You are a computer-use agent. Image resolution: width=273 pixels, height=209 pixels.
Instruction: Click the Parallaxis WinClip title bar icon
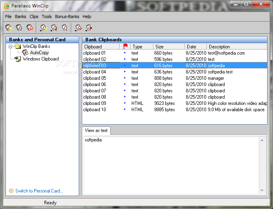point(6,6)
